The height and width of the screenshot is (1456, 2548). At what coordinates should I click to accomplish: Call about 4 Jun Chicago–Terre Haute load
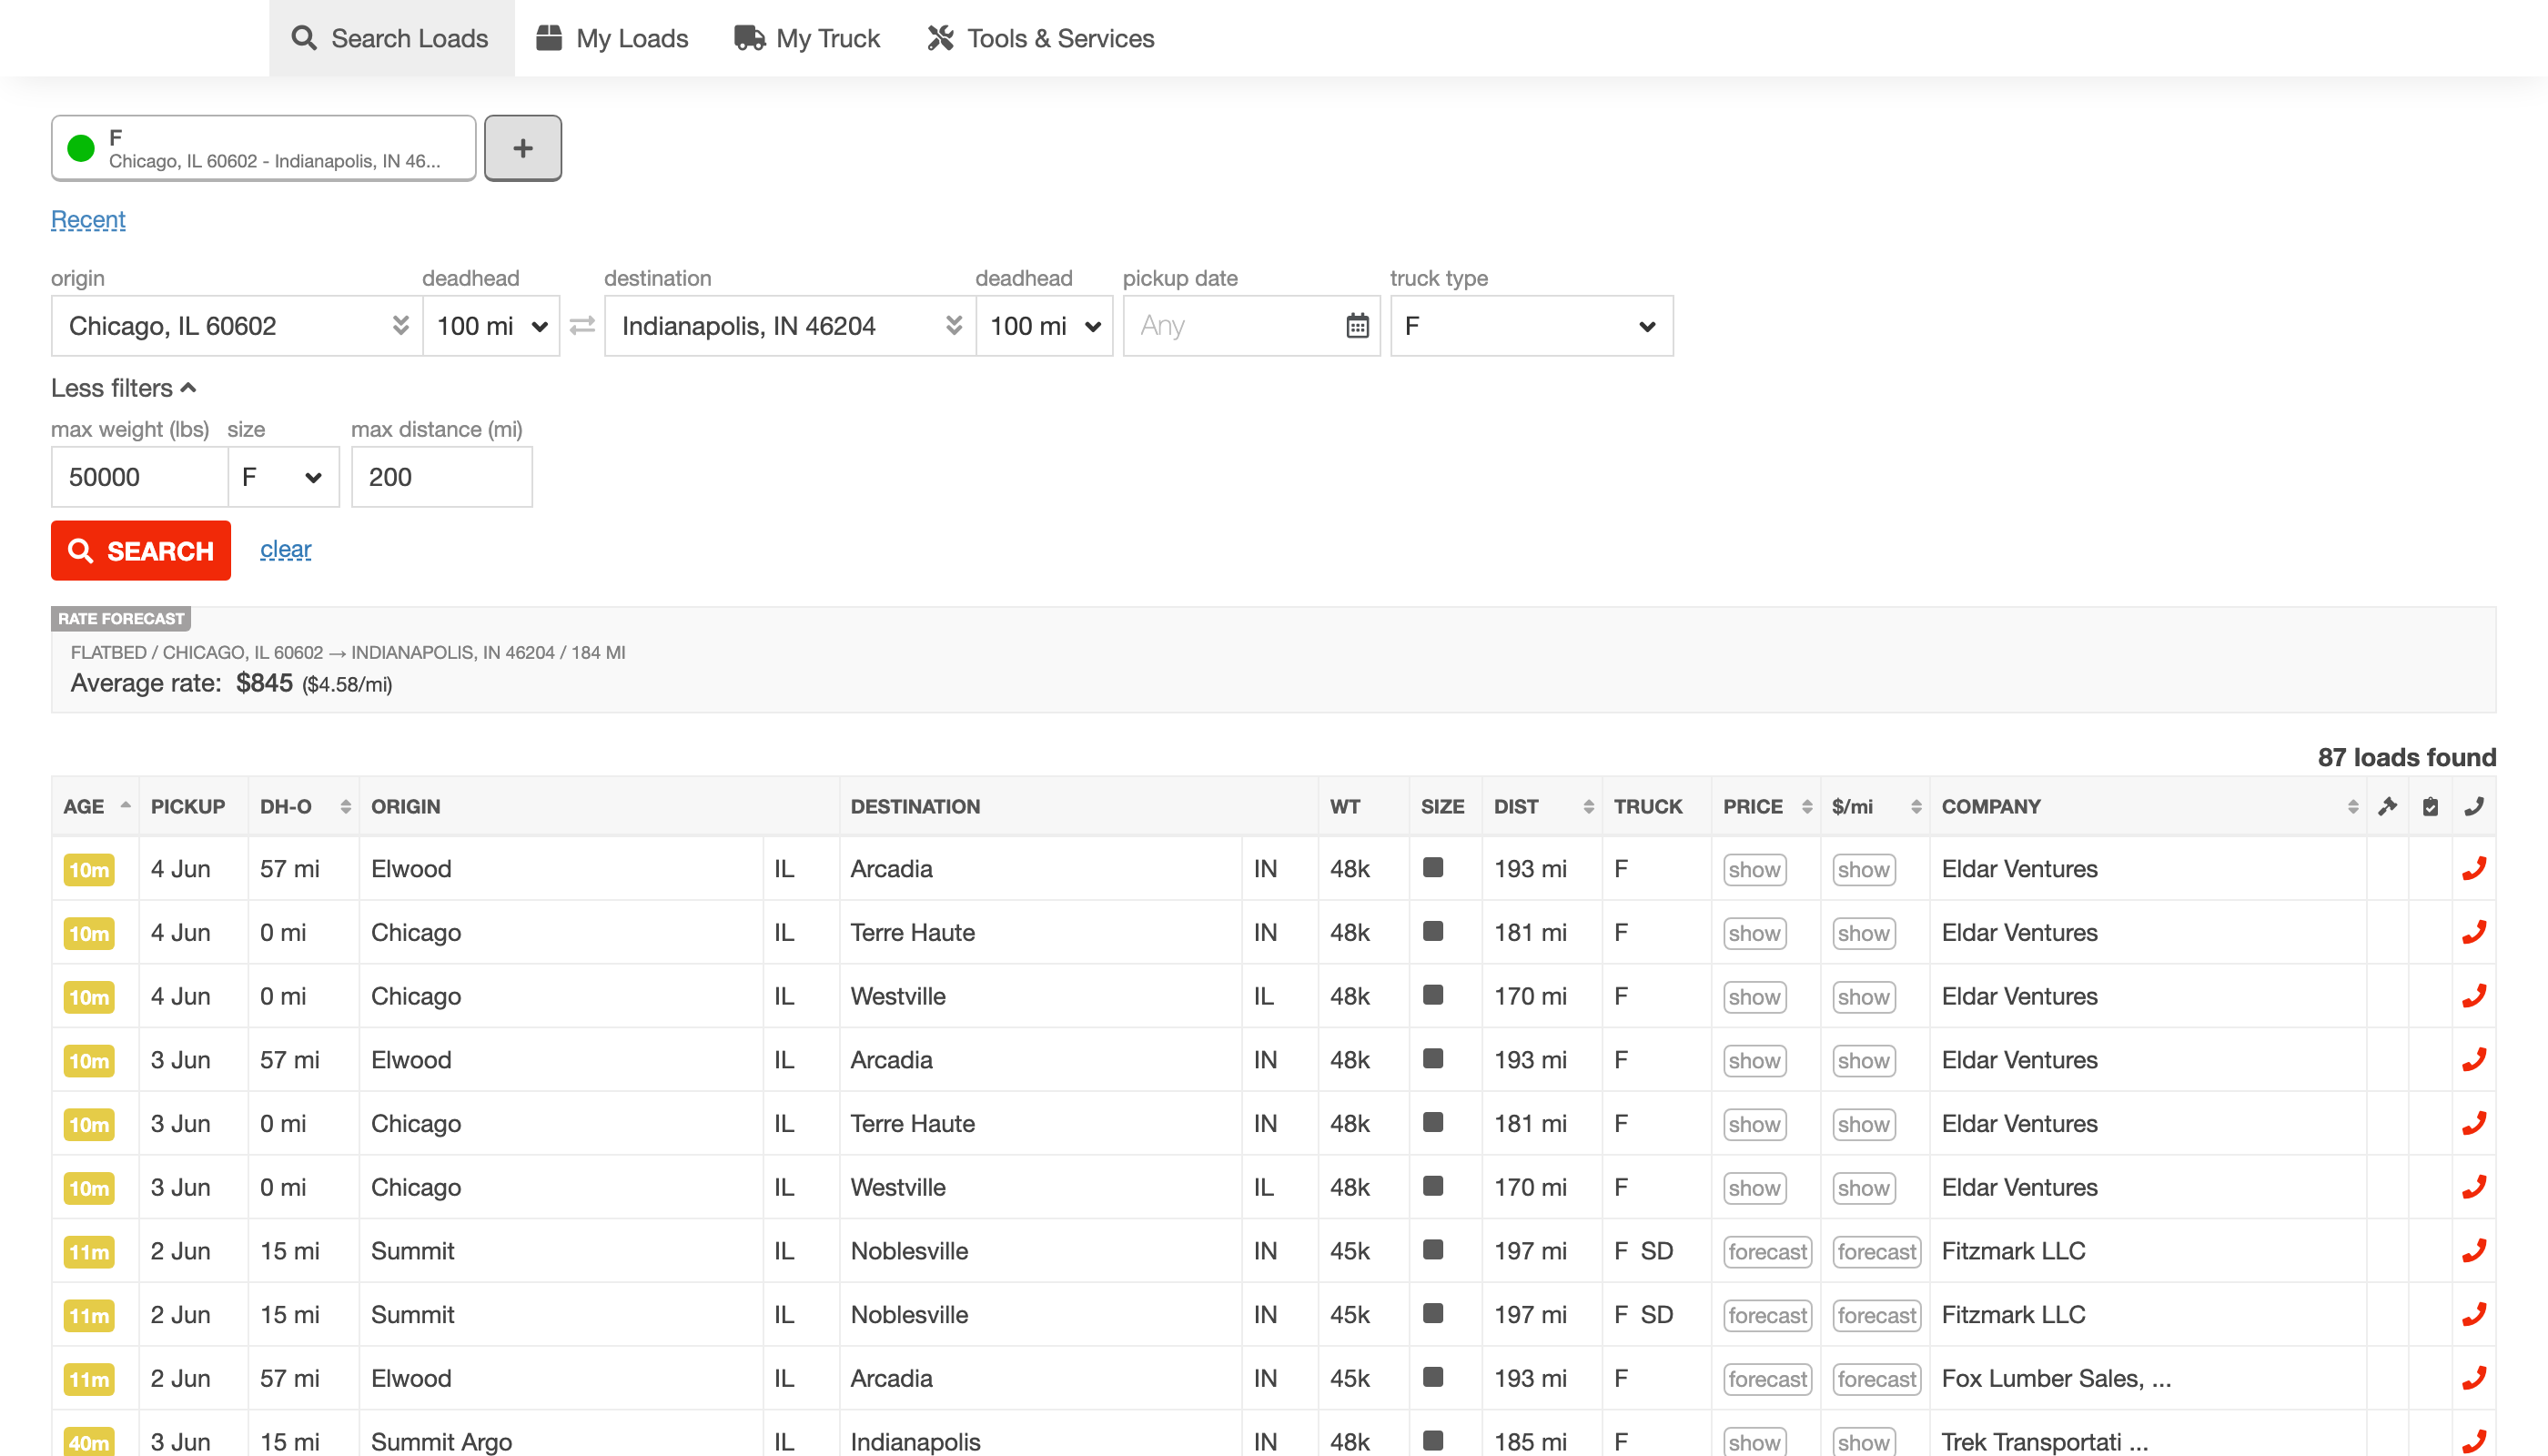click(x=2474, y=933)
